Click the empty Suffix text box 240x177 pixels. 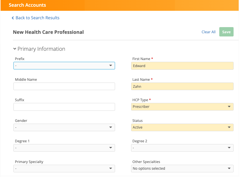pyautogui.click(x=64, y=107)
